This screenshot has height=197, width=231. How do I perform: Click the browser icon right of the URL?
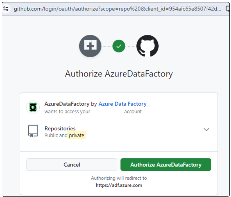(x=228, y=8)
